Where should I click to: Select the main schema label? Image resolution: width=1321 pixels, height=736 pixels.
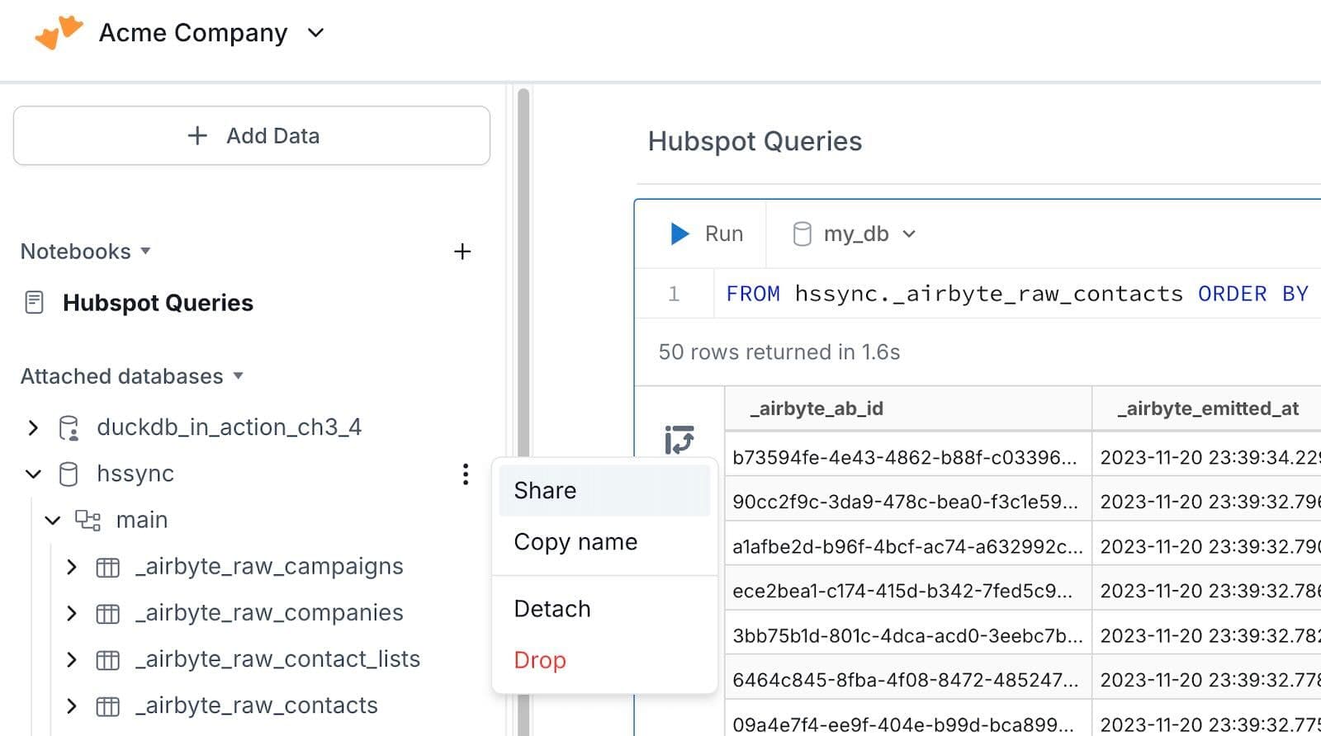click(142, 520)
